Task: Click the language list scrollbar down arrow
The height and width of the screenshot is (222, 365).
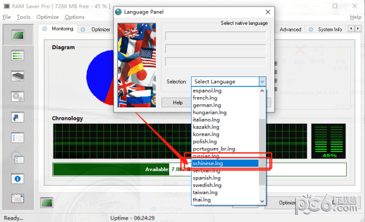Action: click(262, 201)
